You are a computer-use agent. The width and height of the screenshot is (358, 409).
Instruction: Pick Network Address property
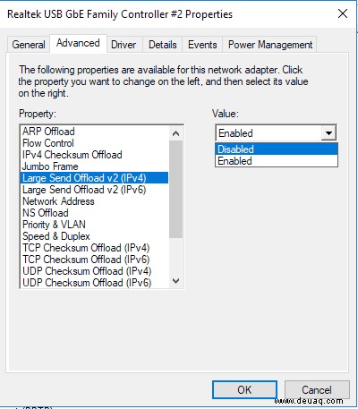(95, 201)
